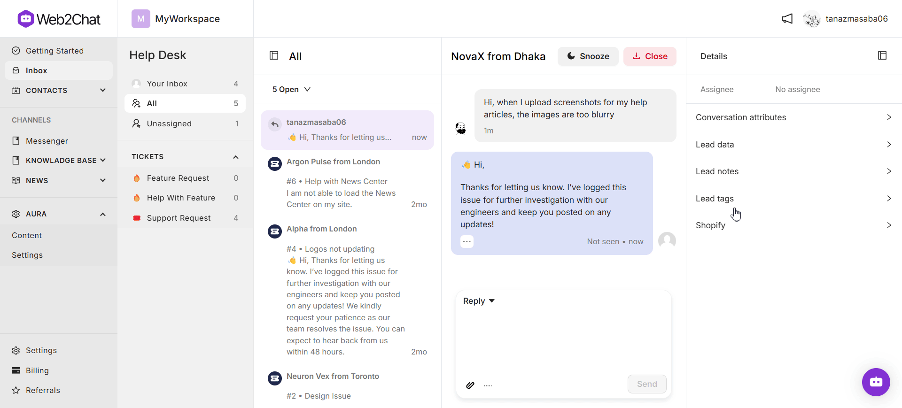
Task: Expand the CONTACTS section
Action: [59, 90]
